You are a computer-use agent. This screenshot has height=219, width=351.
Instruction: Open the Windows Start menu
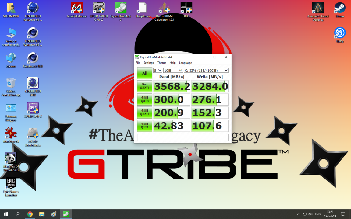click(x=6, y=214)
